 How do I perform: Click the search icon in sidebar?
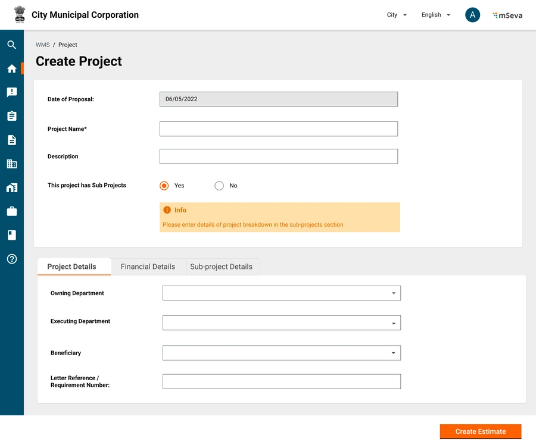11,45
